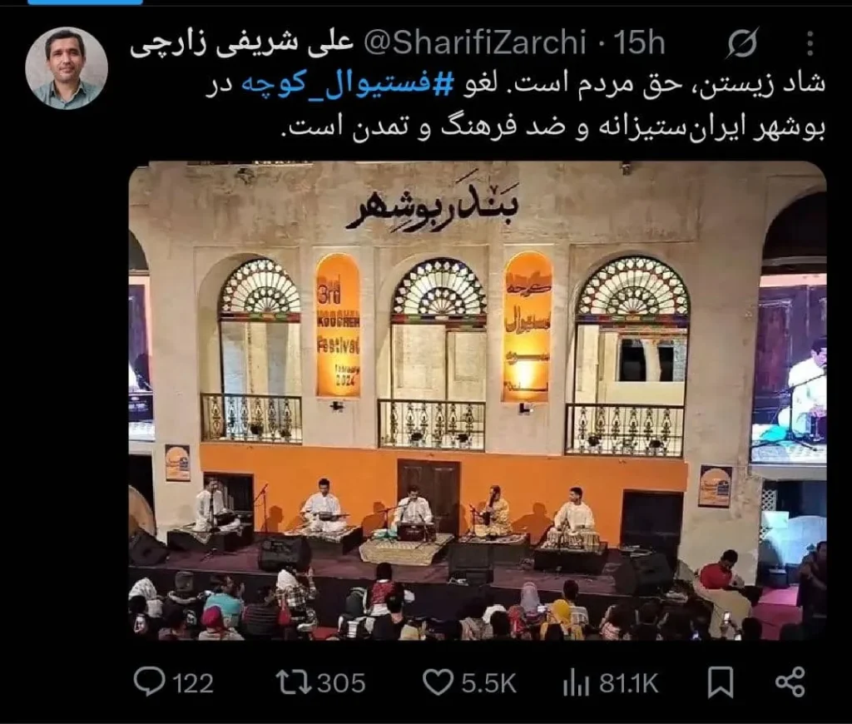Screen dimensions: 852x724
Task: Open the three-dot more options menu
Action: point(810,43)
